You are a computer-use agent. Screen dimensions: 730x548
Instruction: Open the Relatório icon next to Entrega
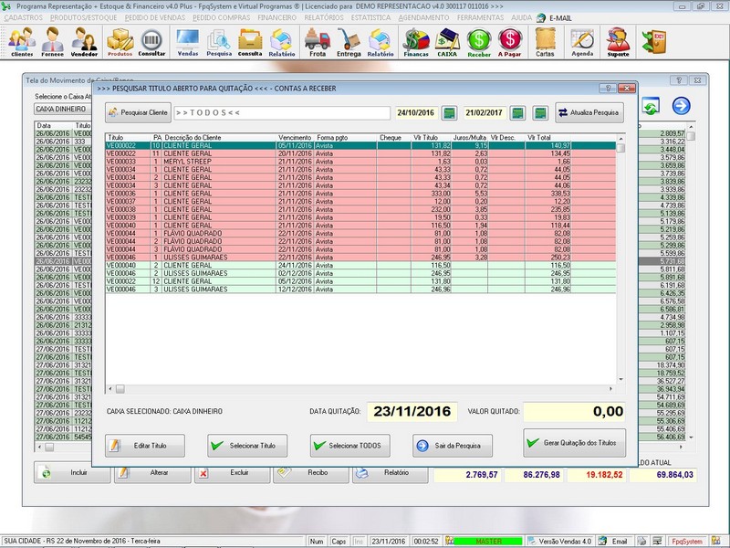[381, 41]
